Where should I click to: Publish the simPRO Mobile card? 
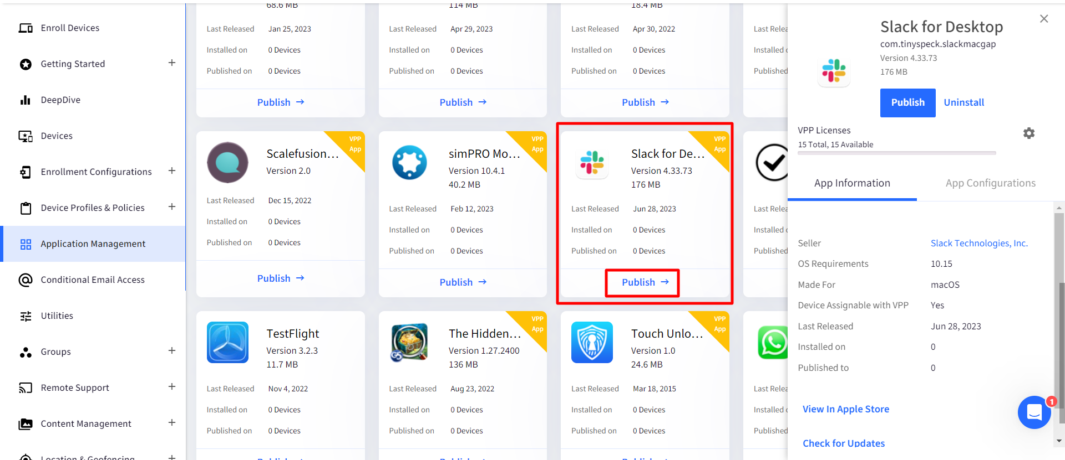click(463, 282)
